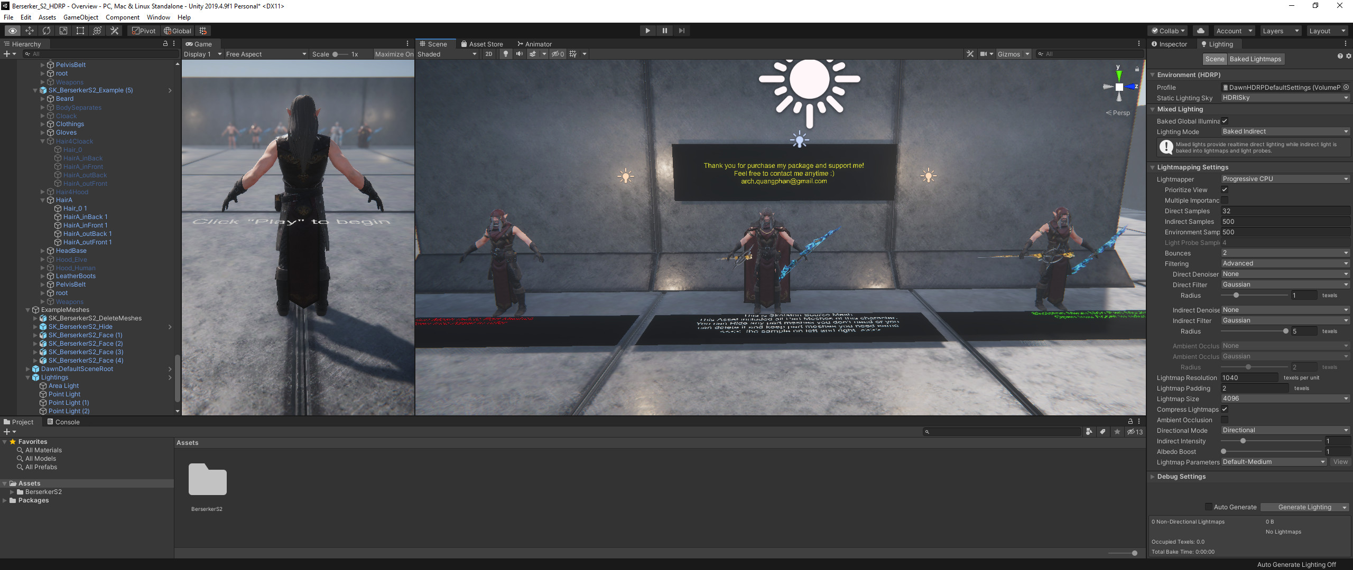
Task: Switch to the Animator tab
Action: pos(534,44)
